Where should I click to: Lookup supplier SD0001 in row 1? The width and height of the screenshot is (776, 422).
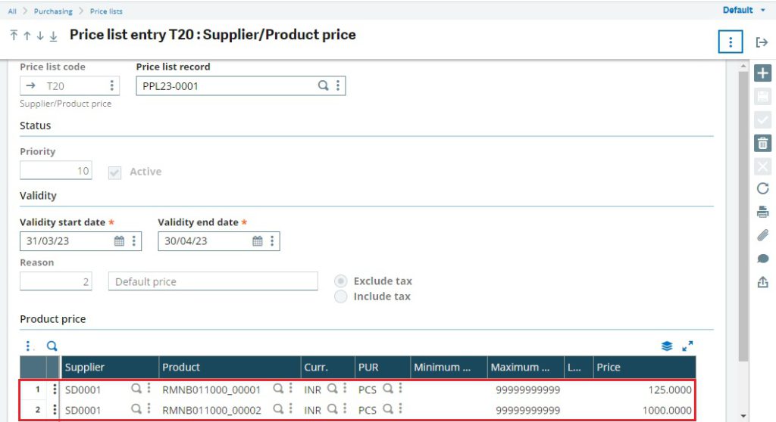[136, 389]
